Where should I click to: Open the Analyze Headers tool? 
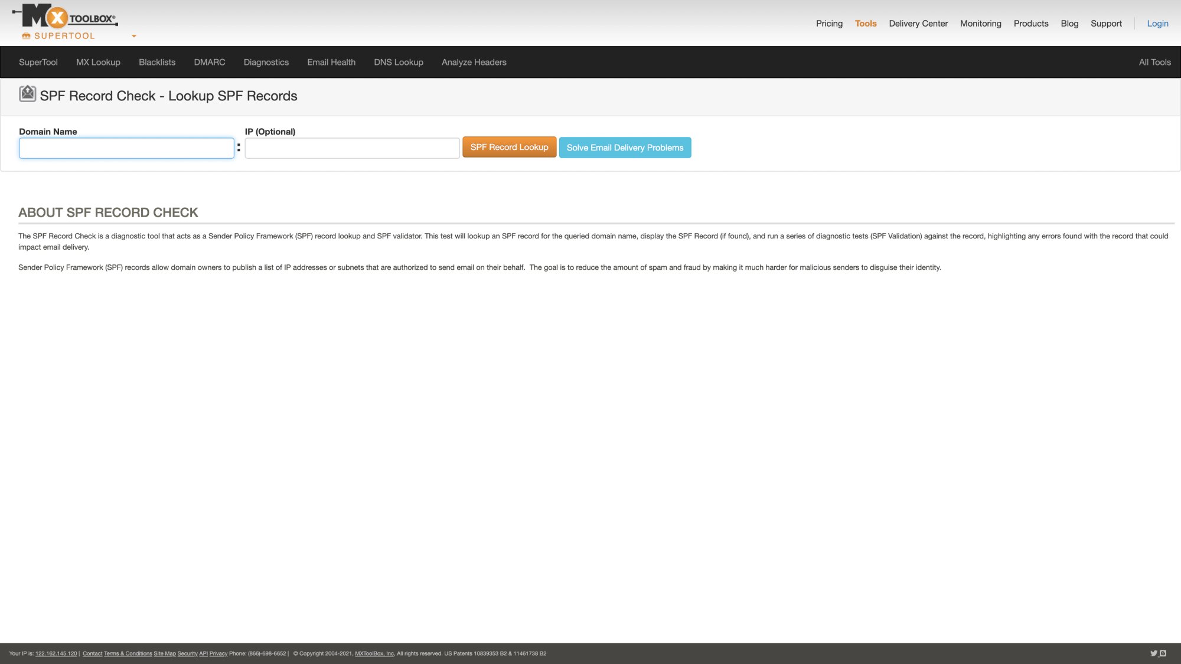(x=474, y=62)
